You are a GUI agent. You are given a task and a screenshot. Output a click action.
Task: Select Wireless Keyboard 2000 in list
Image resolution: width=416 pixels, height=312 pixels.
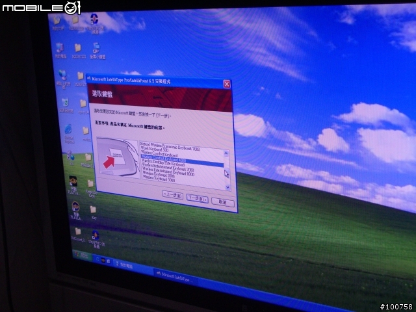pyautogui.click(x=159, y=175)
